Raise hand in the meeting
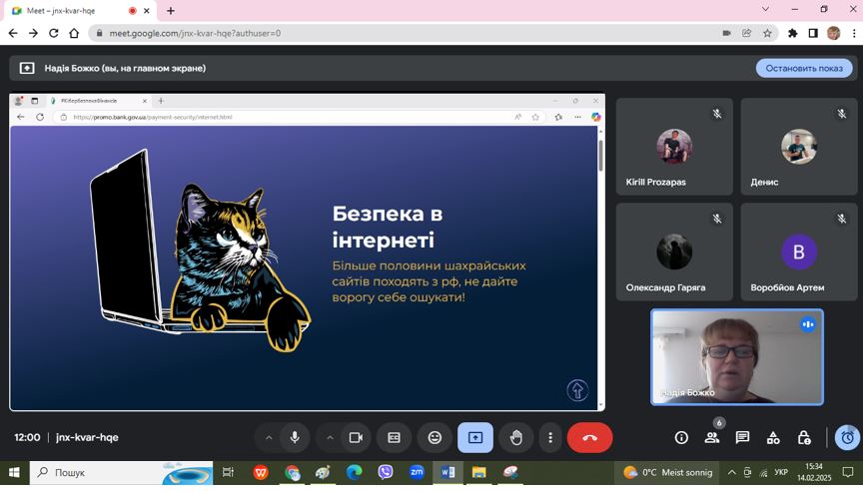Viewport: 863px width, 491px height. [x=515, y=437]
